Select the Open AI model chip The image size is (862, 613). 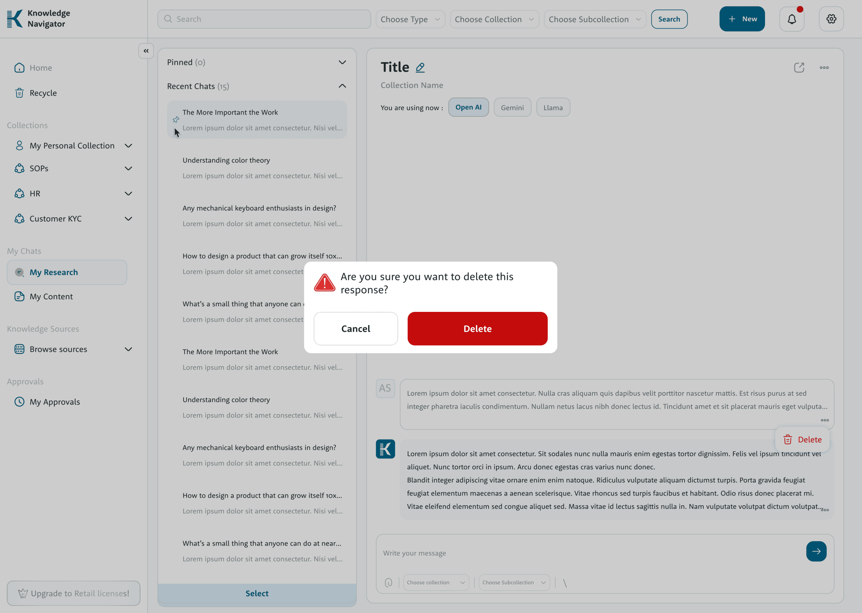click(468, 107)
